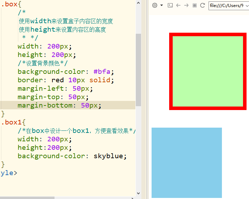Click the skyblue box in preview
Viewport: 249px width, 199px height.
187,163
